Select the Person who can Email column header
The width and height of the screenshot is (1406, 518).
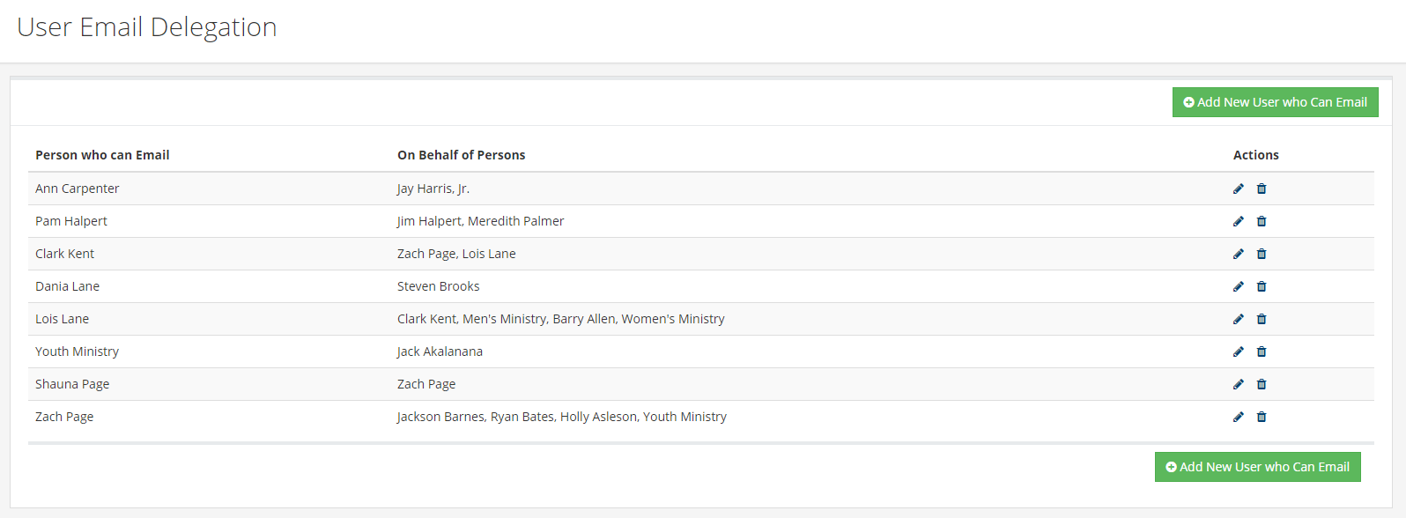[102, 155]
